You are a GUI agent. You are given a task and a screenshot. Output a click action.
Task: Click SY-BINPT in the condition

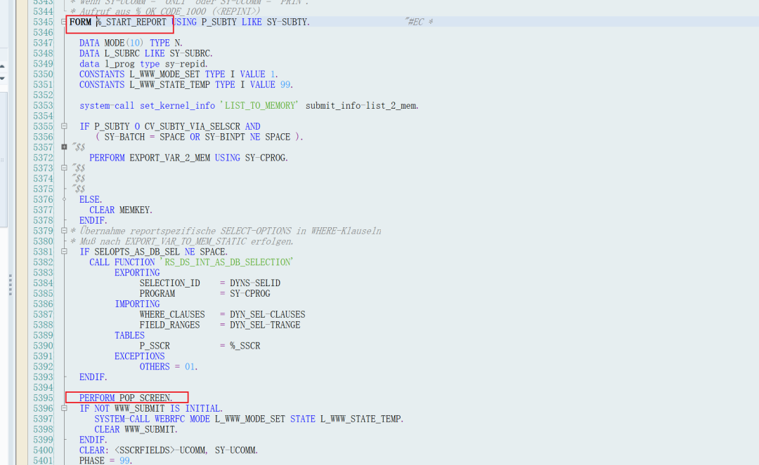(225, 137)
